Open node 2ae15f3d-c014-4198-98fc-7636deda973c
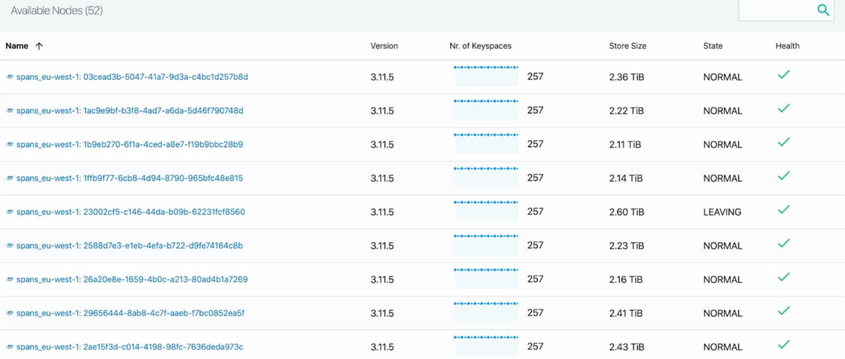Viewport: 845px width, 359px height. click(x=130, y=347)
